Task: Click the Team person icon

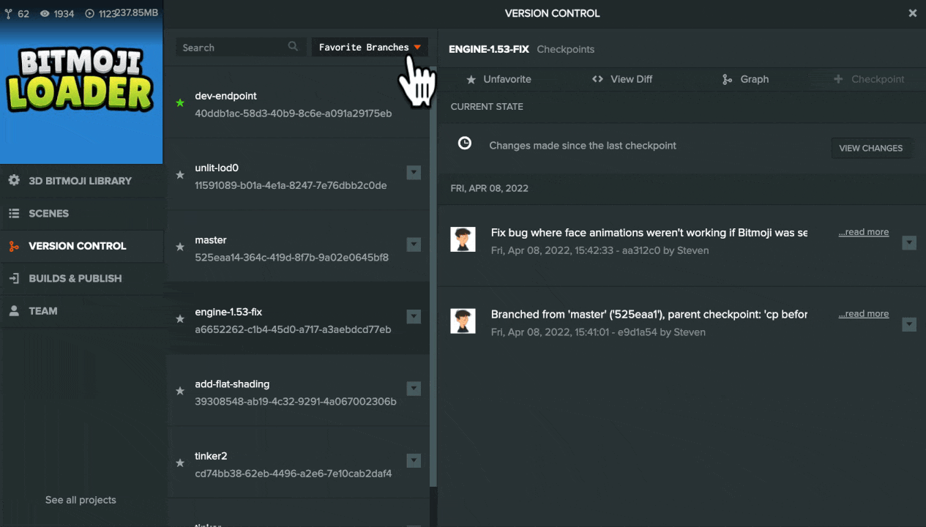Action: pos(14,310)
